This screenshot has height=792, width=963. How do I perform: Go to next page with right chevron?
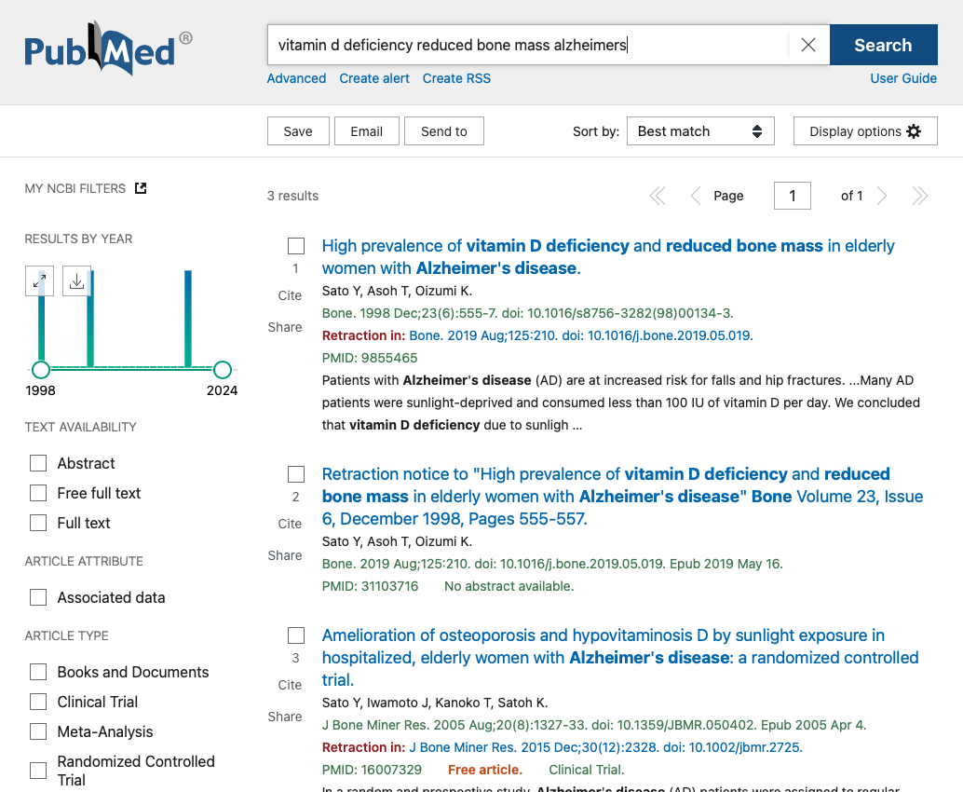[x=881, y=196]
